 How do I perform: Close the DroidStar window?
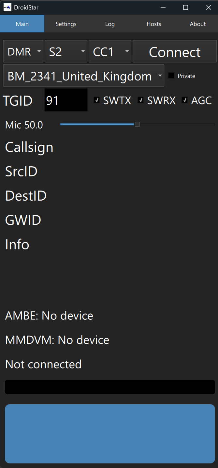pos(209,7)
